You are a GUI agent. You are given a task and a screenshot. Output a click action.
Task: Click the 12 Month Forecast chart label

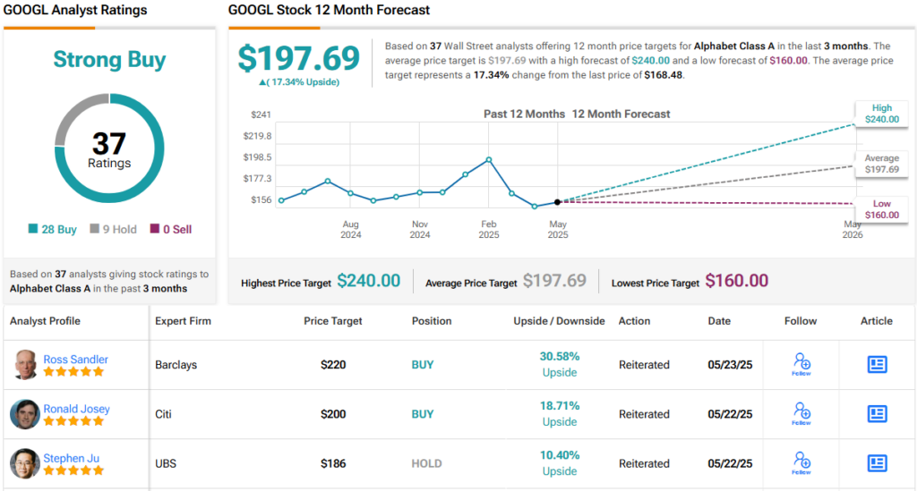pyautogui.click(x=621, y=114)
